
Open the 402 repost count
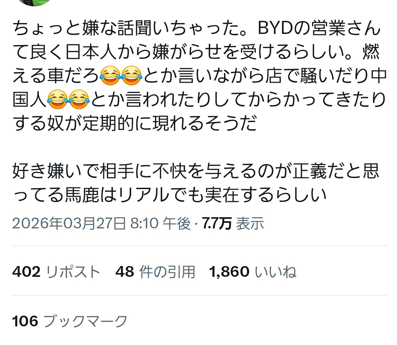26,272
